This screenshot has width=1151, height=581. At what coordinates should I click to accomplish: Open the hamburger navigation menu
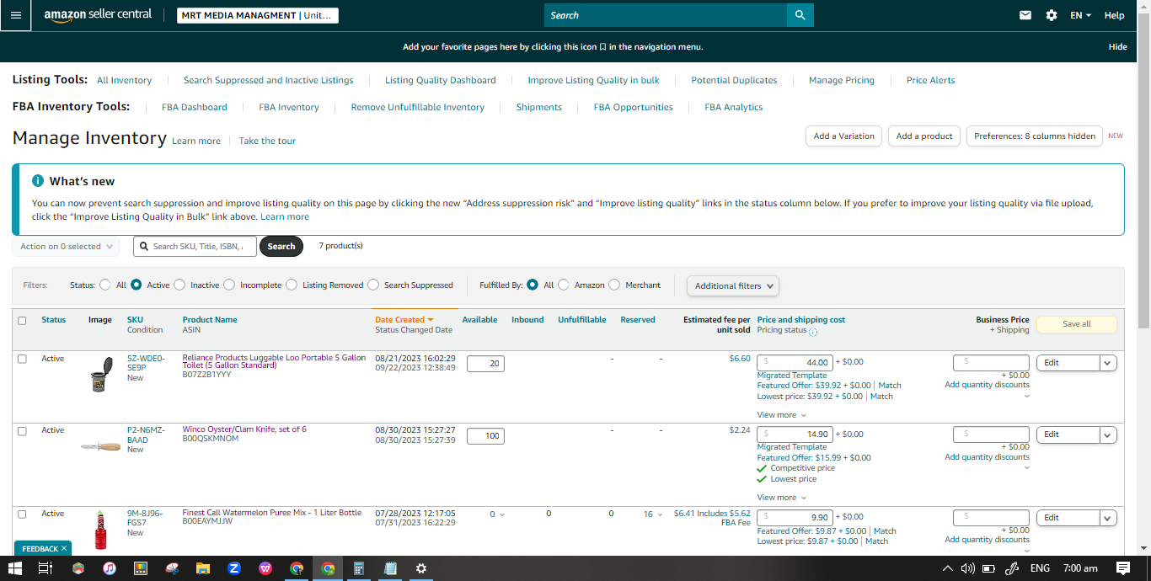point(15,15)
